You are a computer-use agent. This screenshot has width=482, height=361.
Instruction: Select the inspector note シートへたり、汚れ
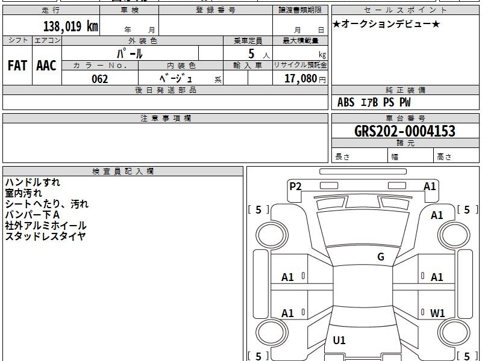coord(47,204)
